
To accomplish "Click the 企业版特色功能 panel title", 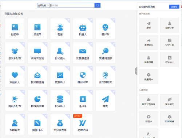I will point(147,7).
